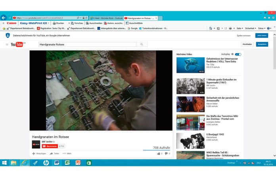Open the Registration Swiss City M. bookmark
Image resolution: width=276 pixels, height=177 pixels.
coord(51,28)
